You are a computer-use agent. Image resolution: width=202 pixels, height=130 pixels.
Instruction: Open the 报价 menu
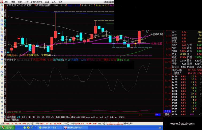[20, 2]
